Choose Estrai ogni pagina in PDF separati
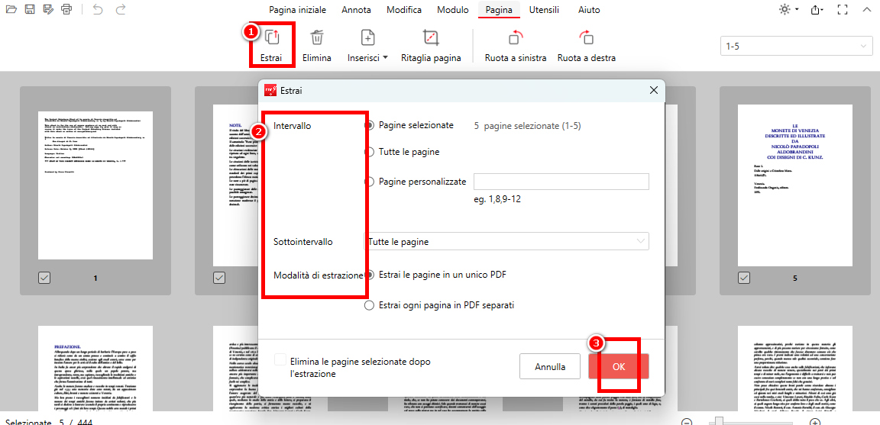 [x=369, y=305]
